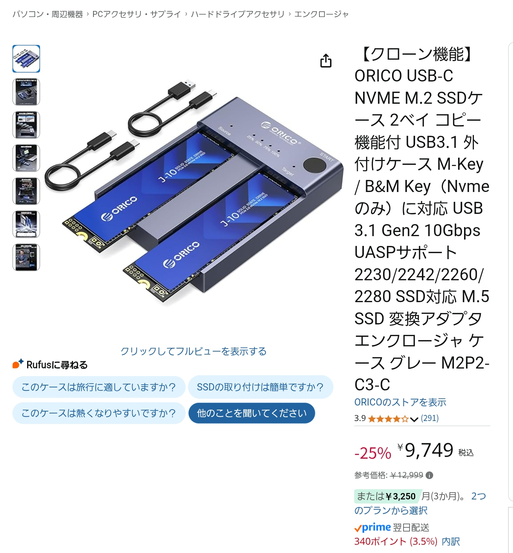Open the Rufus assistant icon

click(x=18, y=364)
